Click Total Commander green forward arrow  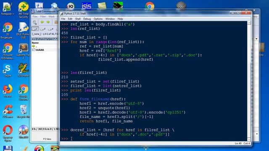(48, 22)
